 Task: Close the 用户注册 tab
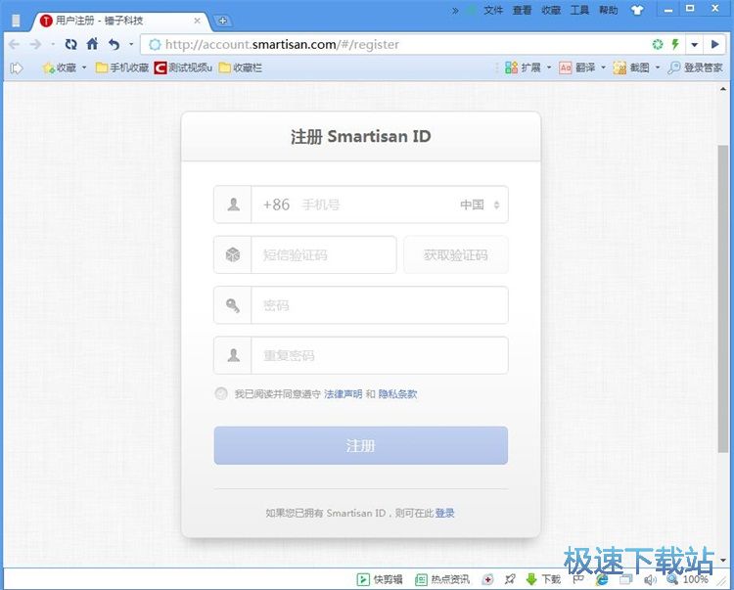point(197,21)
